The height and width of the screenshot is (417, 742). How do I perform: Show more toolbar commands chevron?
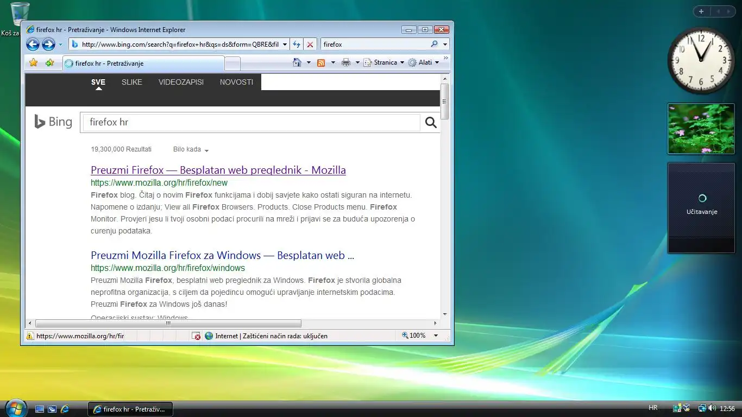446,58
